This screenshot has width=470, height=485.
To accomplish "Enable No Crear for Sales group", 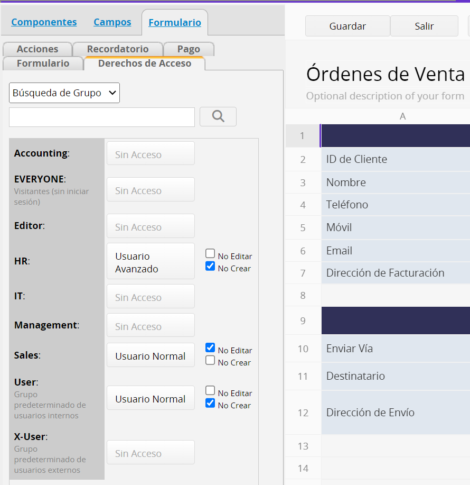I will tap(210, 361).
